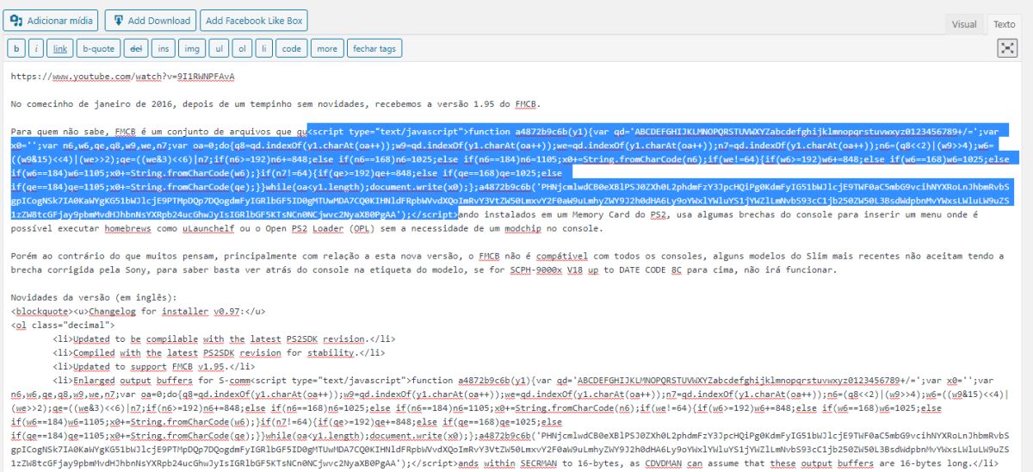The height and width of the screenshot is (472, 1033).
Task: Toggle distraction-free fullscreen writing icon
Action: tap(1006, 48)
